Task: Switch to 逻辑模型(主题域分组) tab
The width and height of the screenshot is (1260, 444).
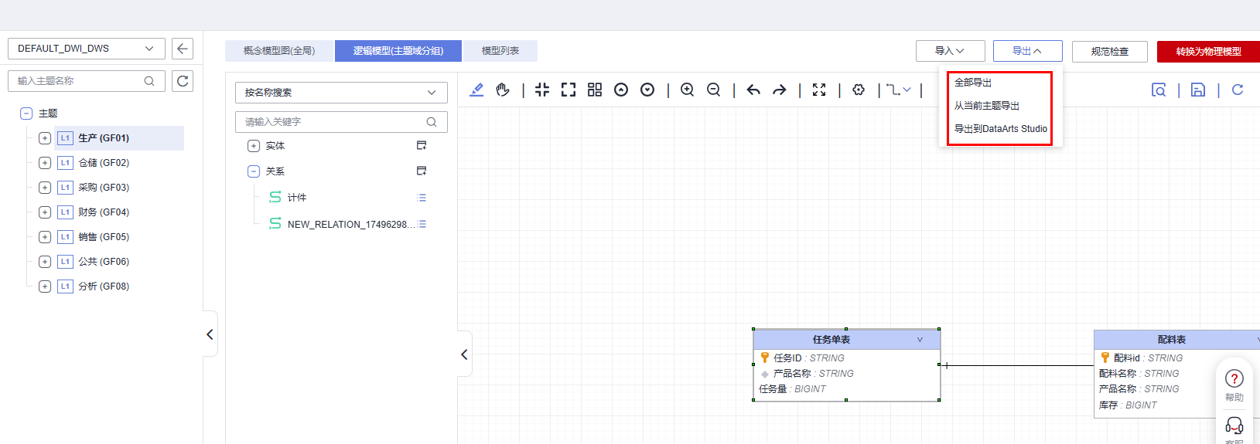Action: (x=398, y=51)
